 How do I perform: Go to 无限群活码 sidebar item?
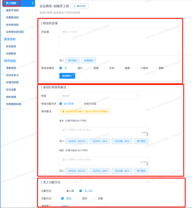(12, 18)
